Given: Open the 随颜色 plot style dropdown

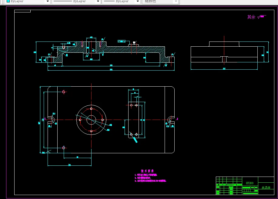Looking at the screenshot, I should pyautogui.click(x=161, y=2).
